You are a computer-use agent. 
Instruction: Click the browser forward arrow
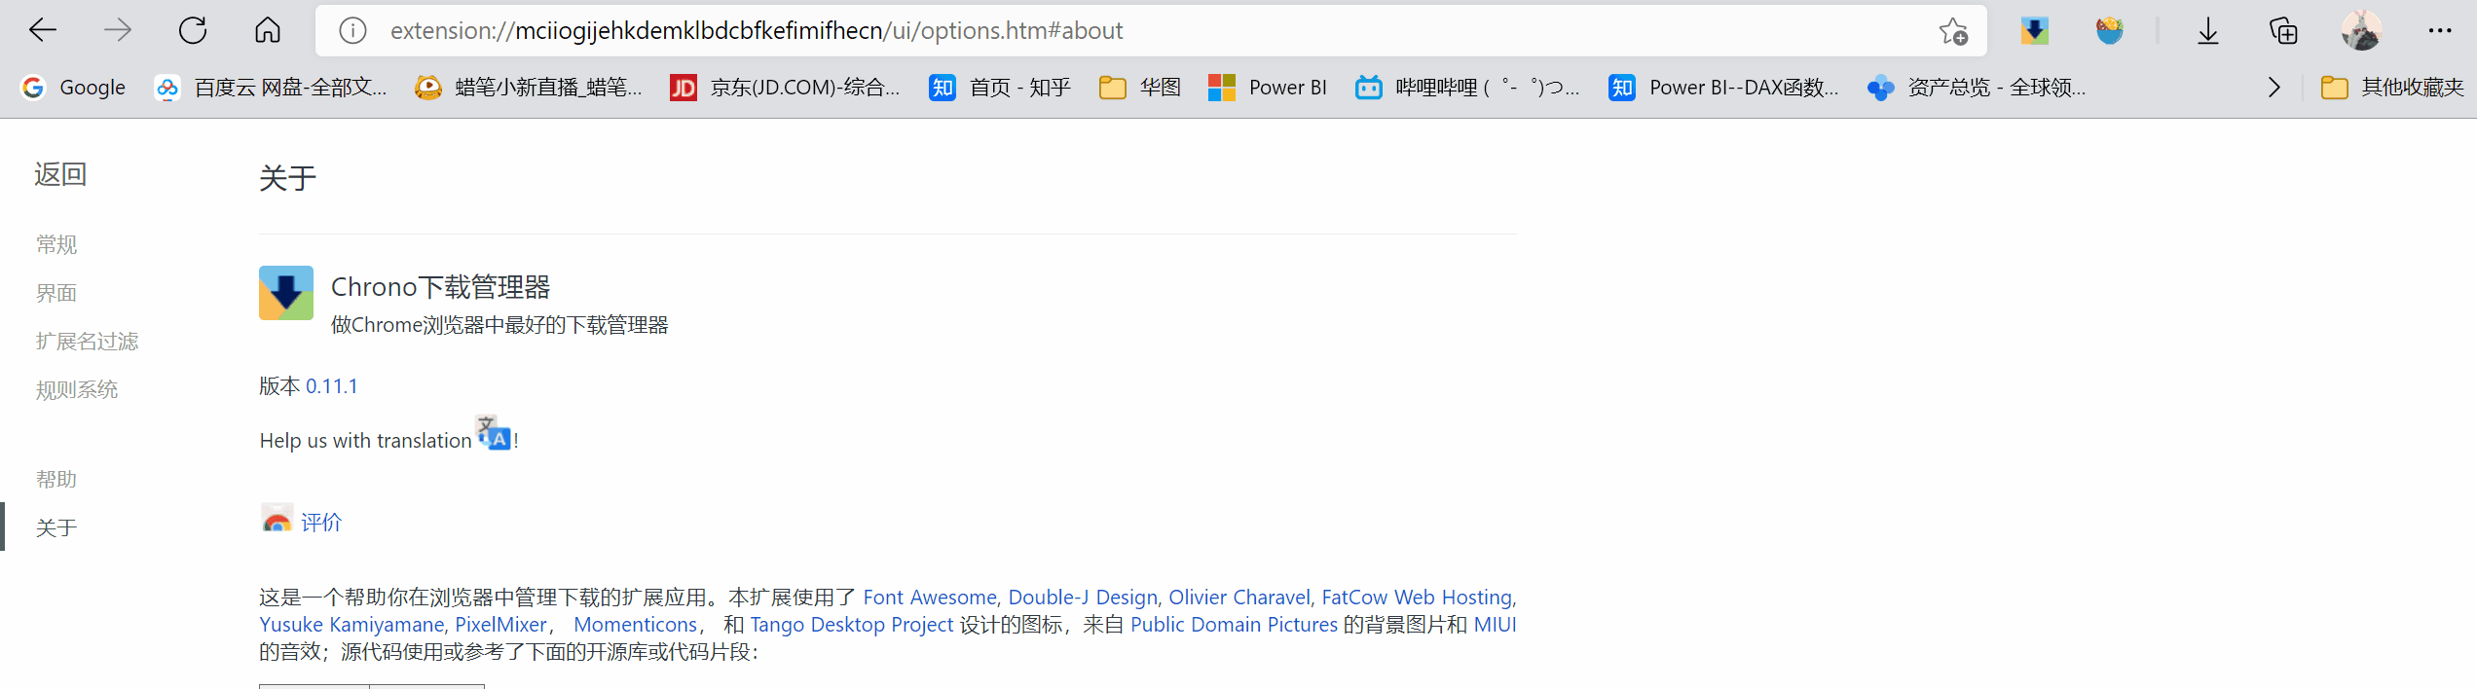tap(118, 30)
